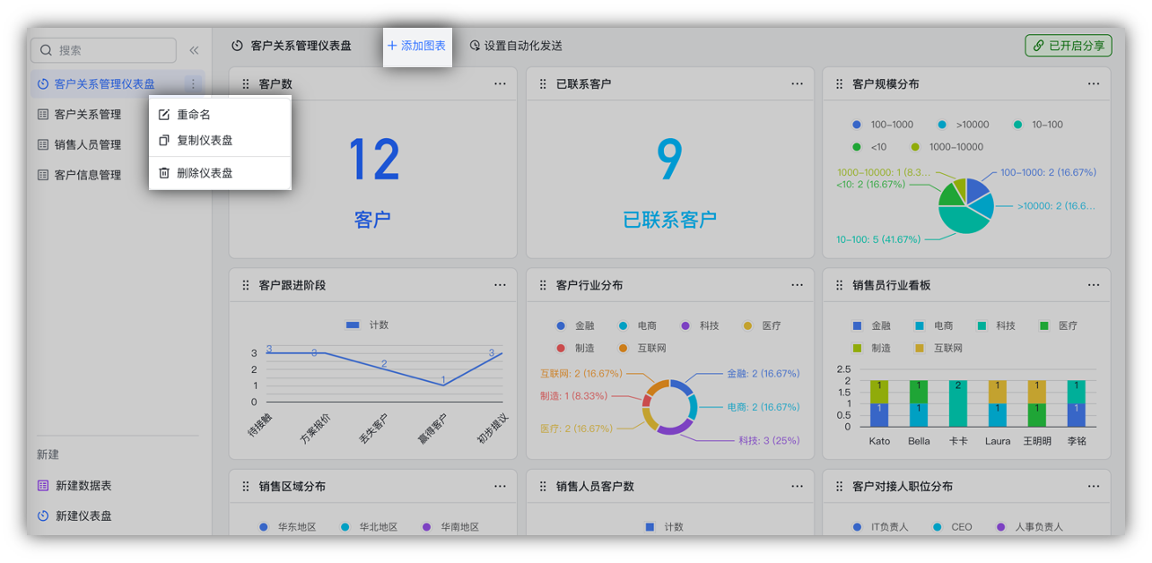This screenshot has height=563, width=1152.
Task: Toggle the >10000 legend in 客户规模分布
Action: [963, 125]
